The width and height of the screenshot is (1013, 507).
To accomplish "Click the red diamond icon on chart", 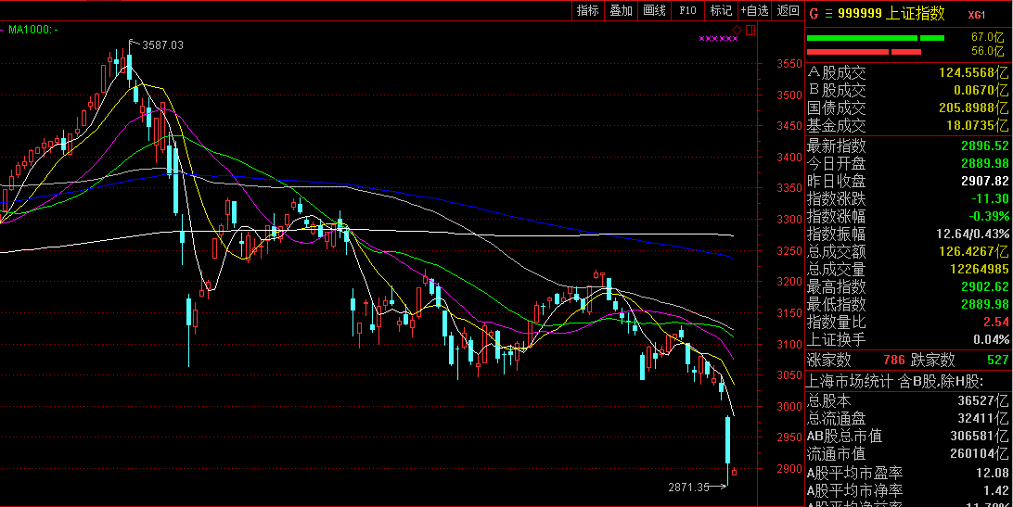I will click(x=737, y=31).
